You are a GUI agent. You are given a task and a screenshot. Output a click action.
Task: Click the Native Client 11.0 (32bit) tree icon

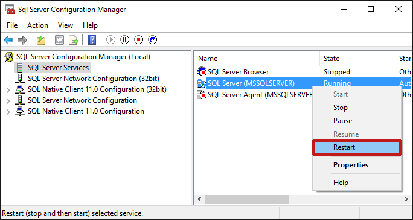pyautogui.click(x=20, y=89)
